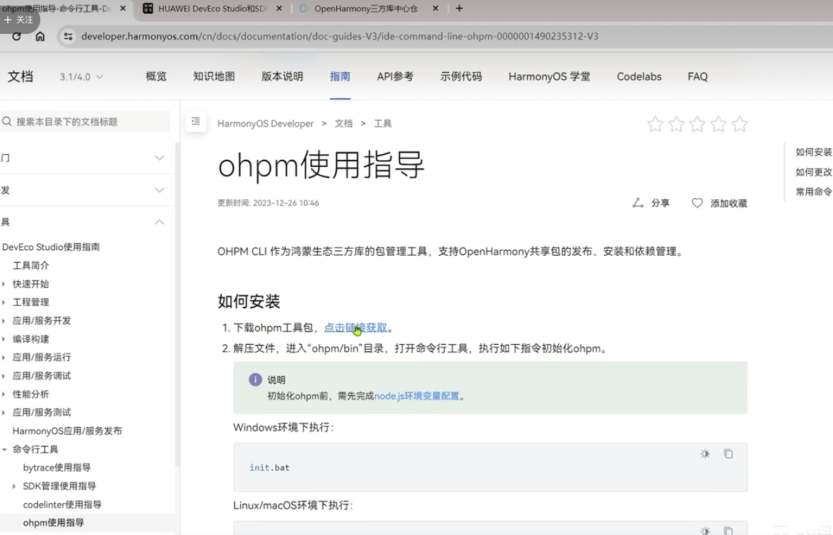Viewport: 833px width, 535px height.
Task: Click the share icon labeled 分享
Action: coord(638,203)
